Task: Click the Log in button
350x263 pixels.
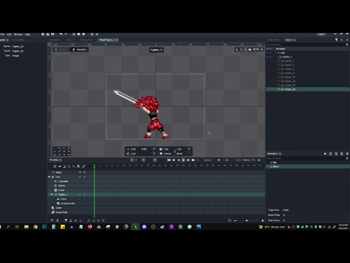Action: [x=321, y=34]
